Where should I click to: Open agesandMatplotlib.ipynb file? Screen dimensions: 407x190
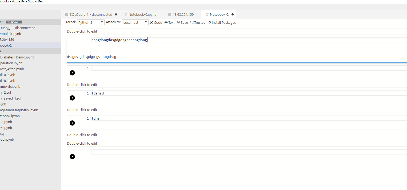point(31,110)
